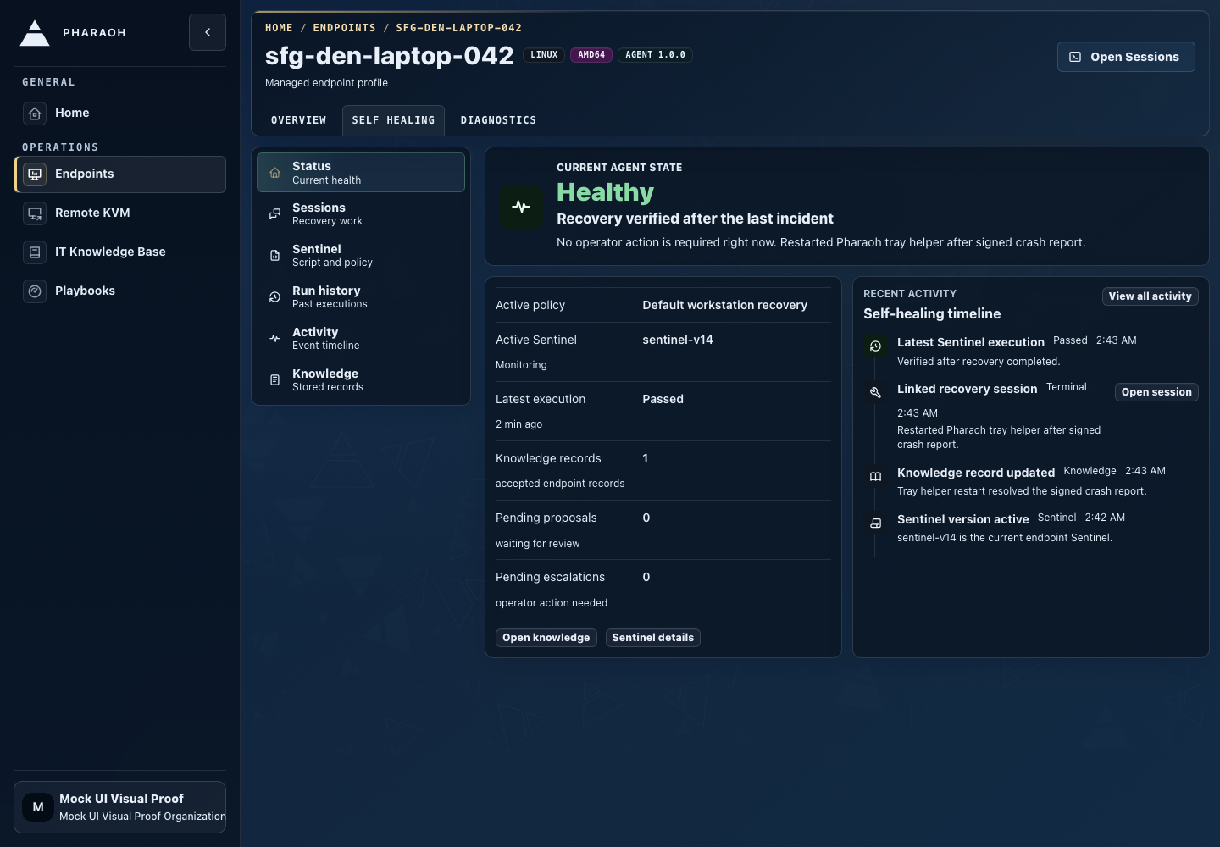Click the M avatar in the account card
Image resolution: width=1220 pixels, height=847 pixels.
(38, 807)
